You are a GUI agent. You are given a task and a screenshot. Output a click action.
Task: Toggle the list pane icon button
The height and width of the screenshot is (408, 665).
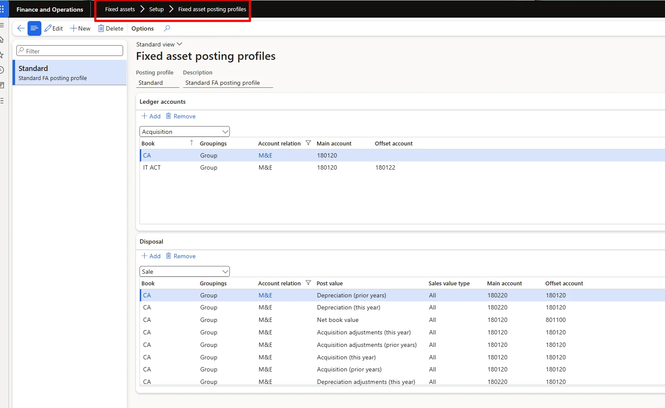pos(34,28)
